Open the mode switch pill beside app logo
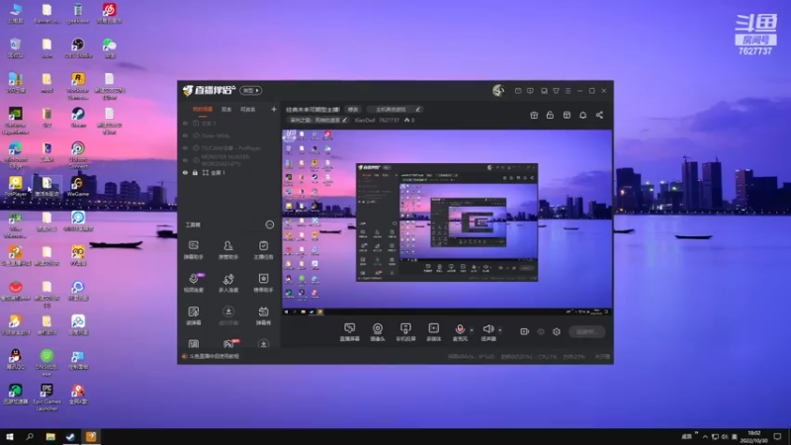This screenshot has width=791, height=445. pos(251,90)
